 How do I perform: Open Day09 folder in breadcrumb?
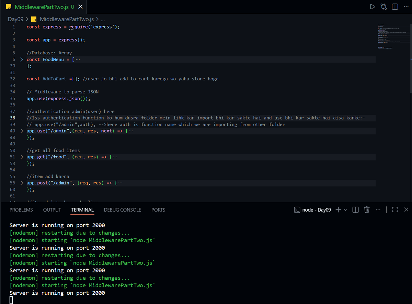point(15,19)
